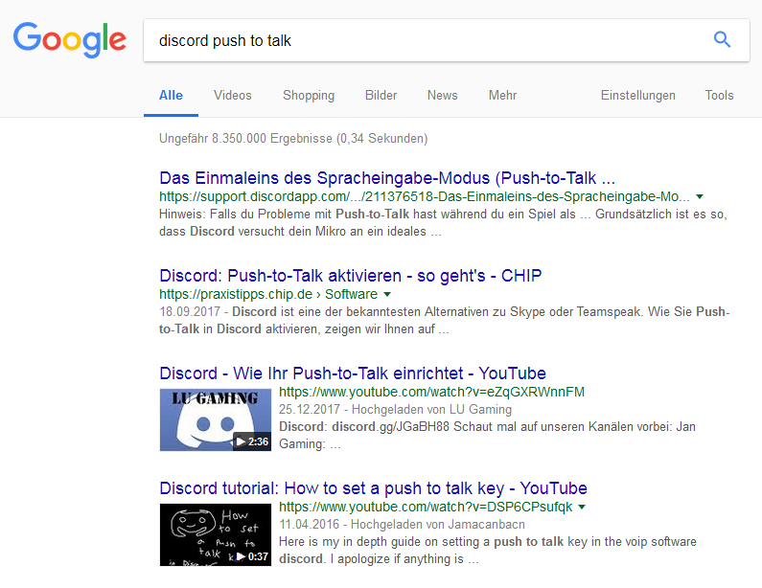
Task: Click the youtube.com/watch?v=eZqGXRWnnFM URL
Action: click(x=431, y=392)
